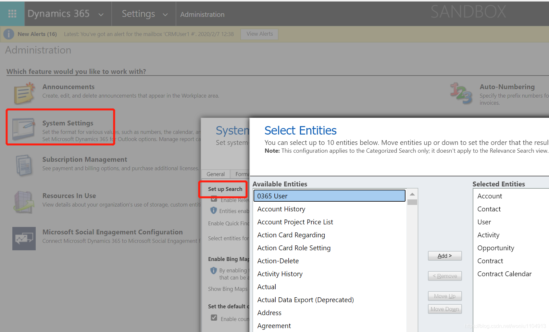Open the Announcements link
549x332 pixels.
coord(69,87)
